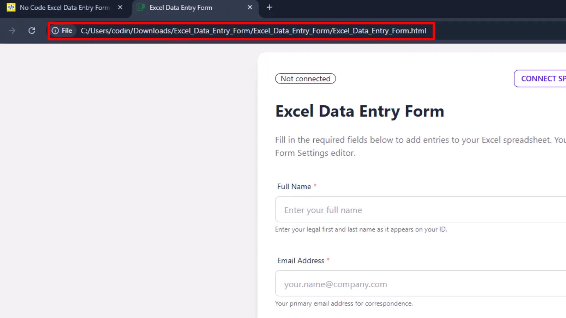Navigate forward using the arrow icon
Viewport: 566px width, 318px height.
pyautogui.click(x=12, y=31)
